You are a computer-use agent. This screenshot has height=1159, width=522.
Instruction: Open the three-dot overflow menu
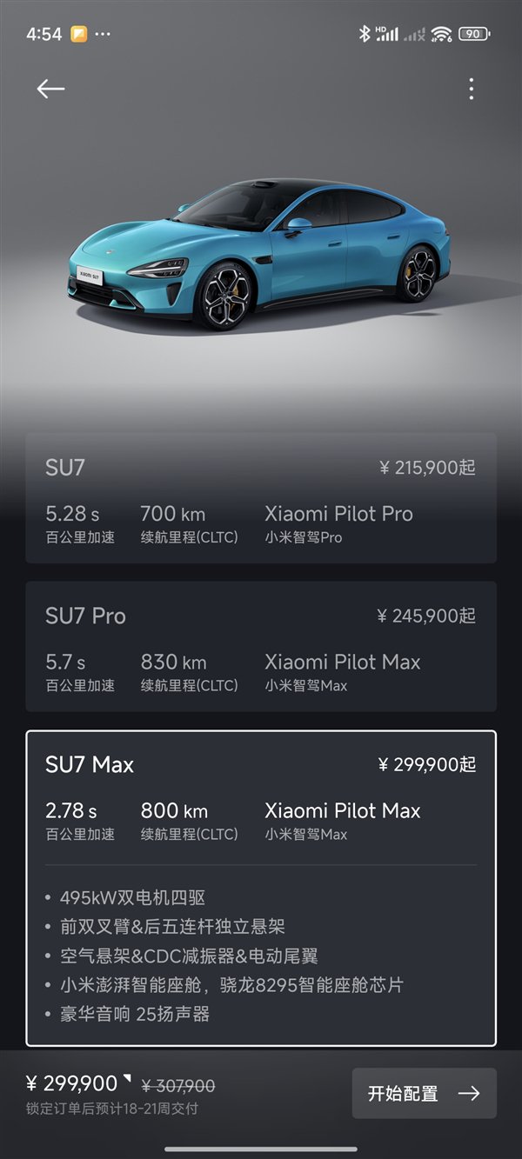471,89
